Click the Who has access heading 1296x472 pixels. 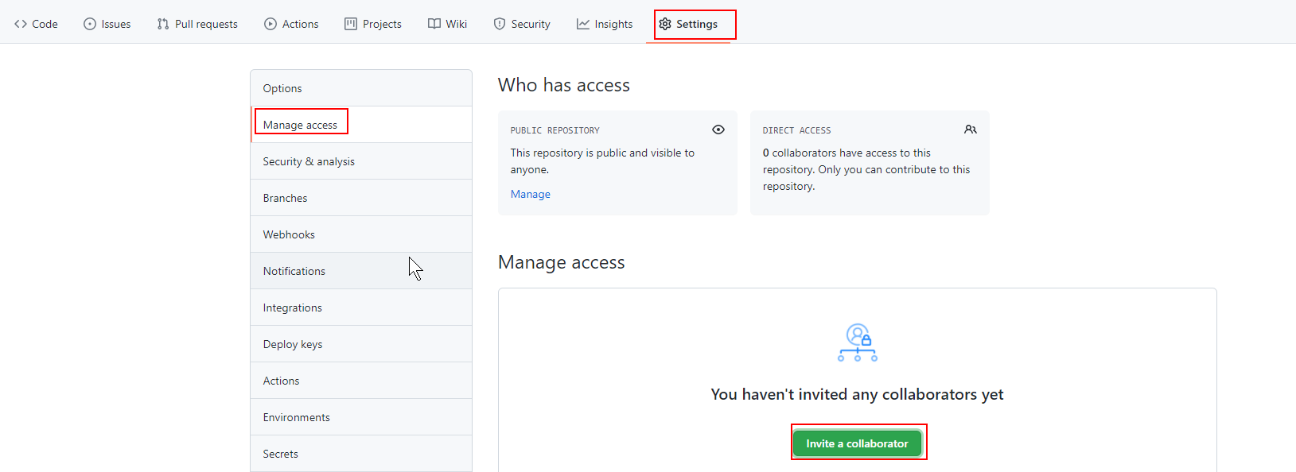pyautogui.click(x=564, y=85)
